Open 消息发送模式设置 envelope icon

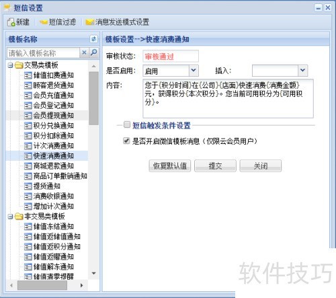pos(89,22)
